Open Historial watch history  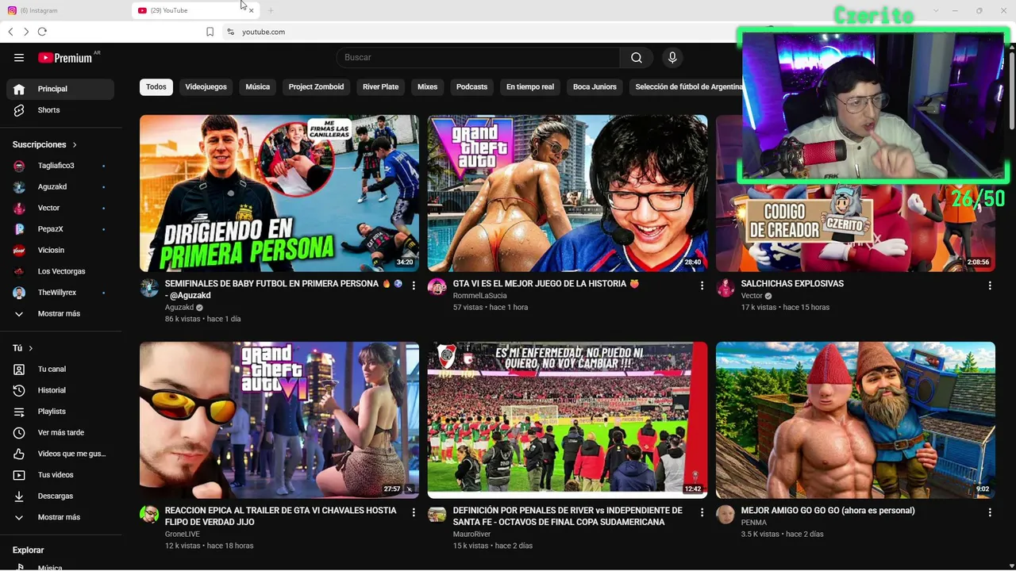[x=60, y=390]
